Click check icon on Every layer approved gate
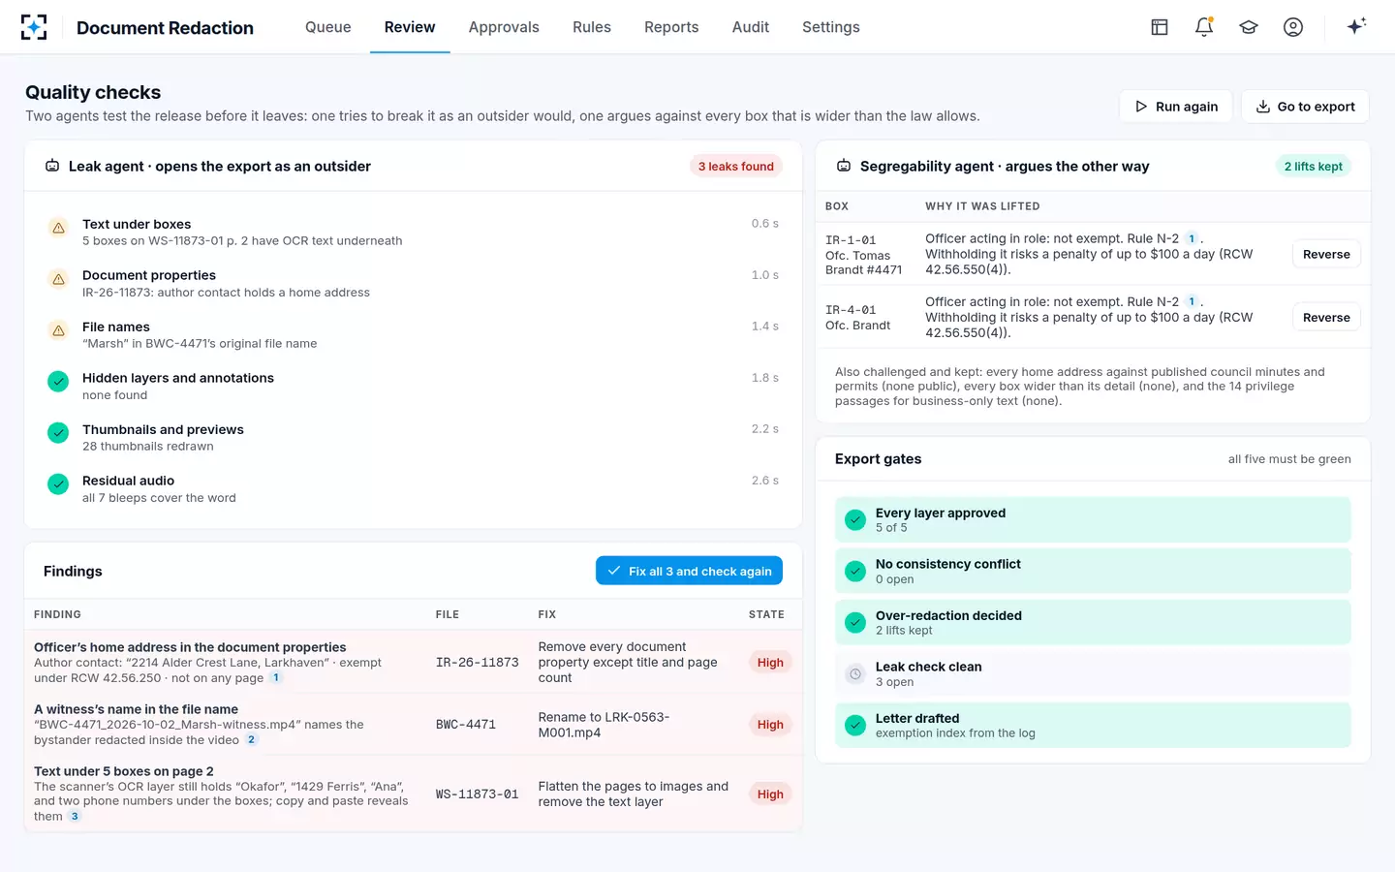Screen dimensions: 1395x872 855,519
